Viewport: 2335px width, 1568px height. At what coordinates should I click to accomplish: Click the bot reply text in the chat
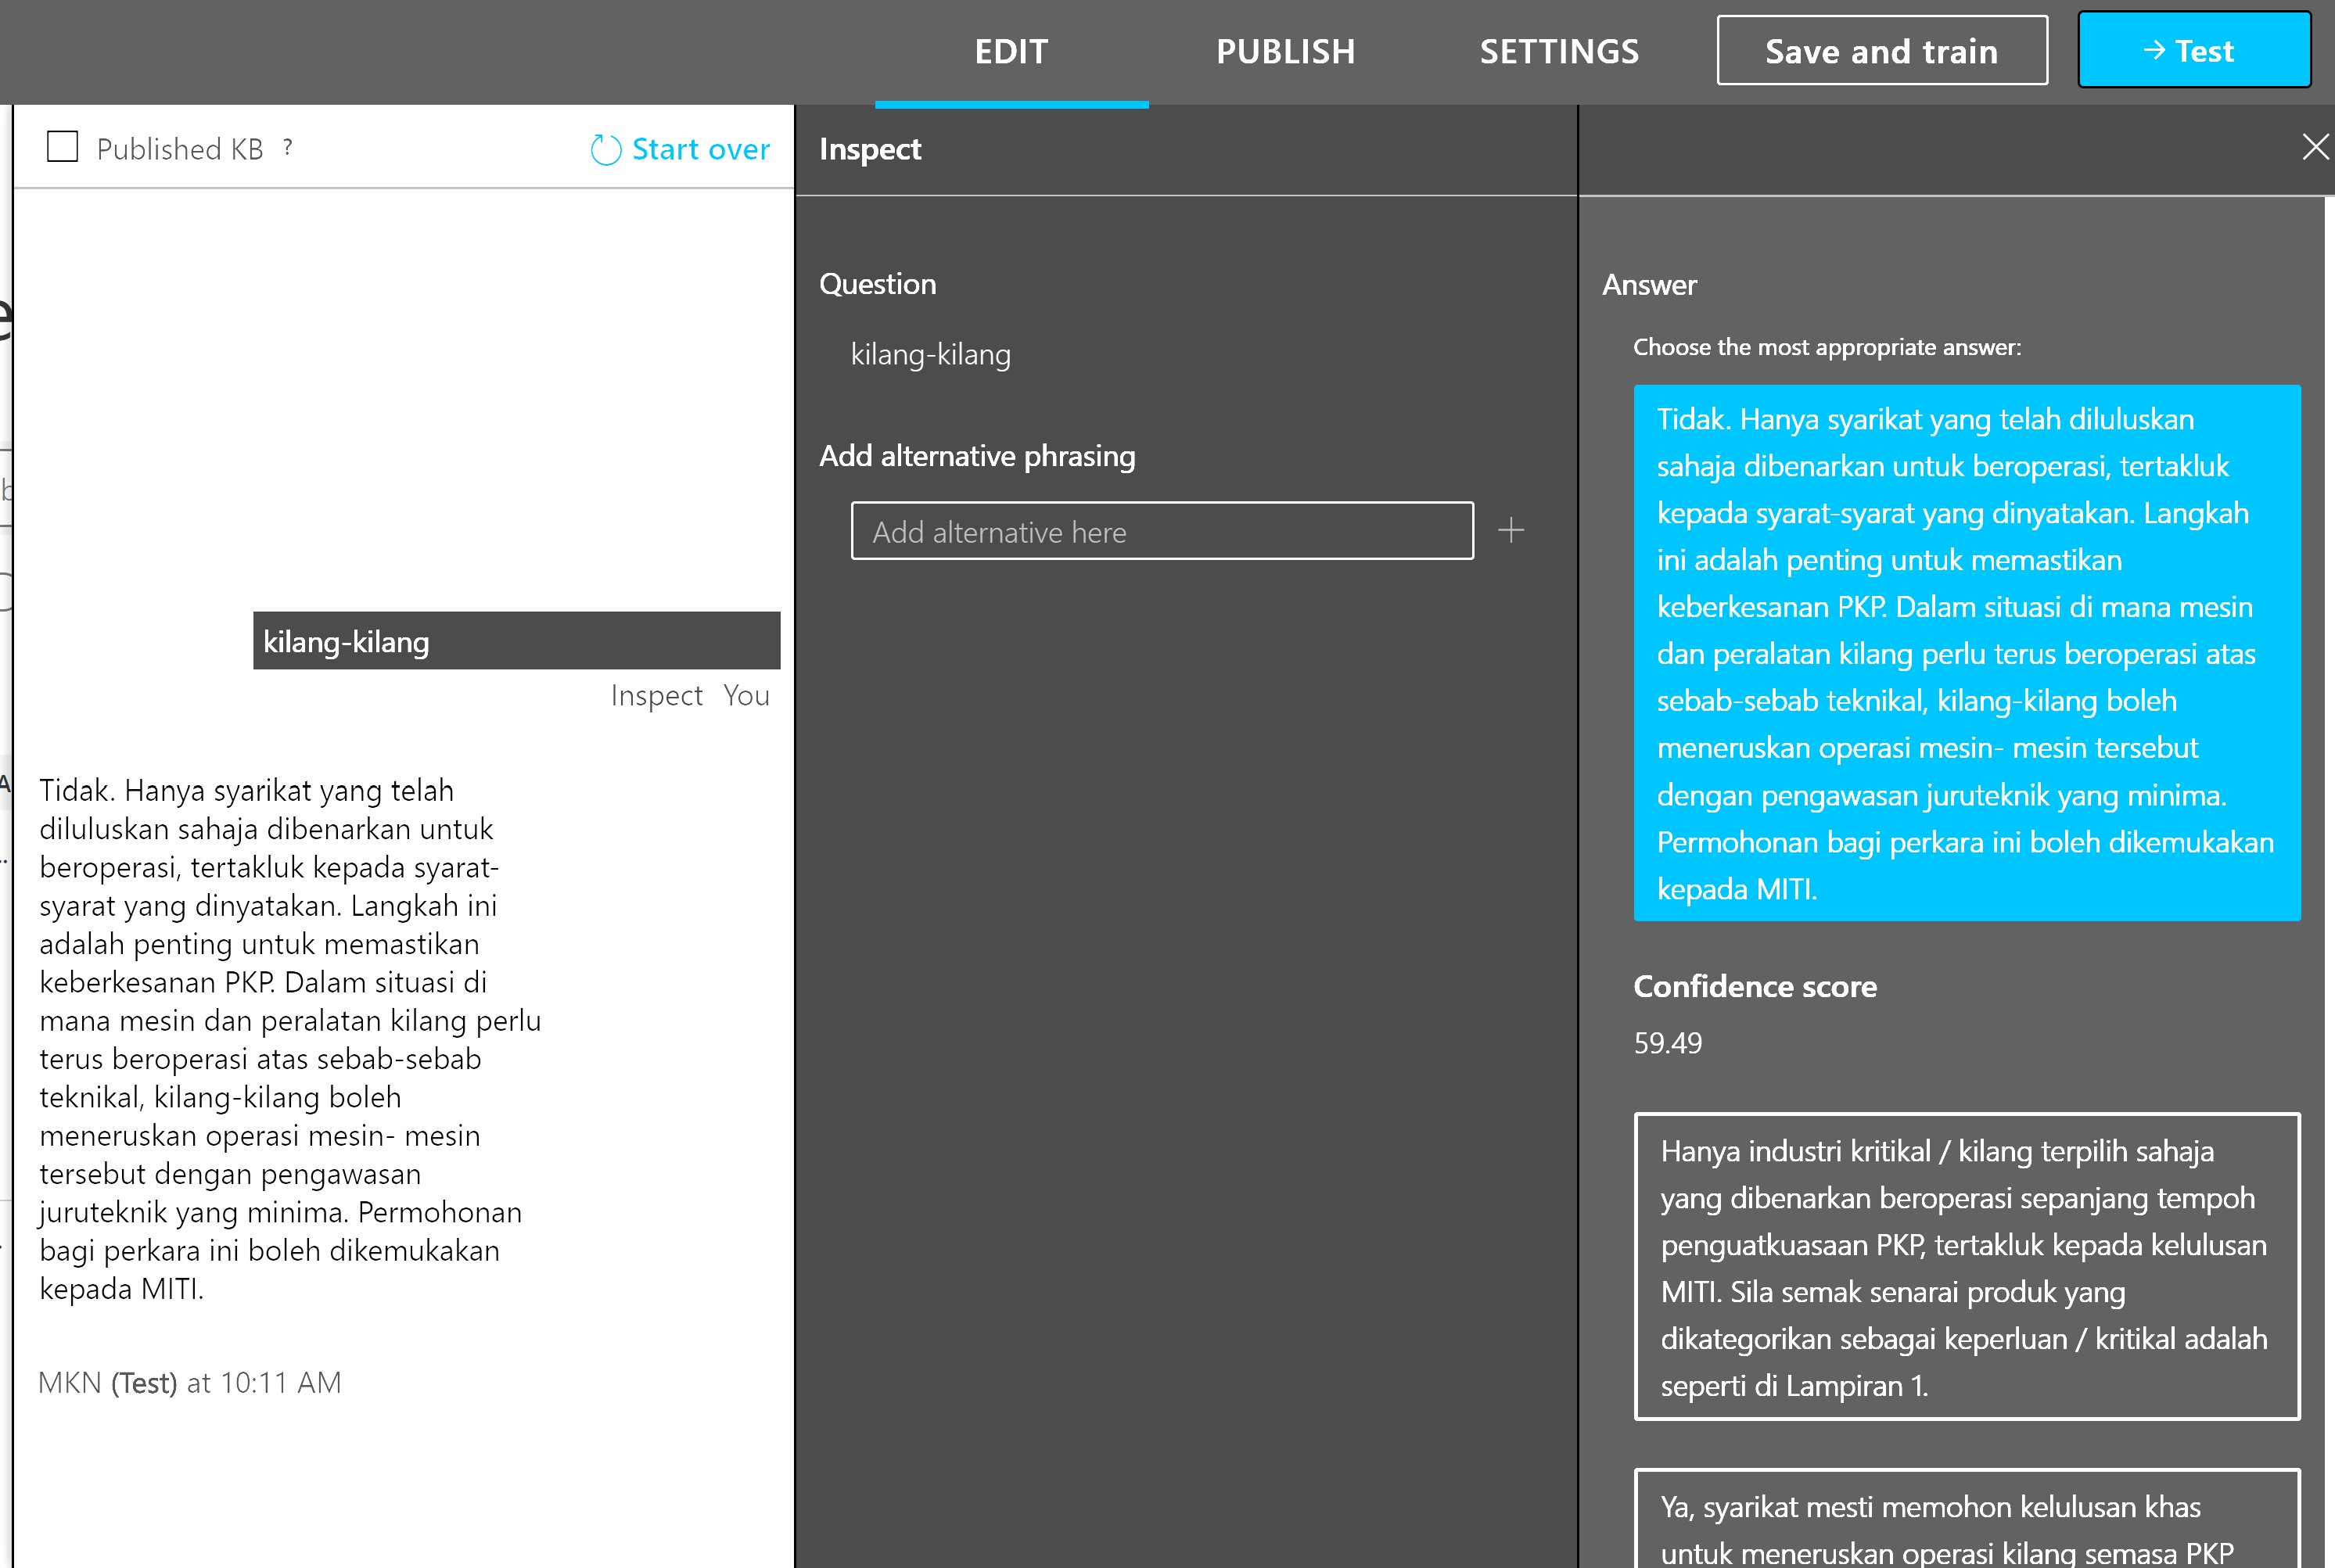tap(290, 1039)
